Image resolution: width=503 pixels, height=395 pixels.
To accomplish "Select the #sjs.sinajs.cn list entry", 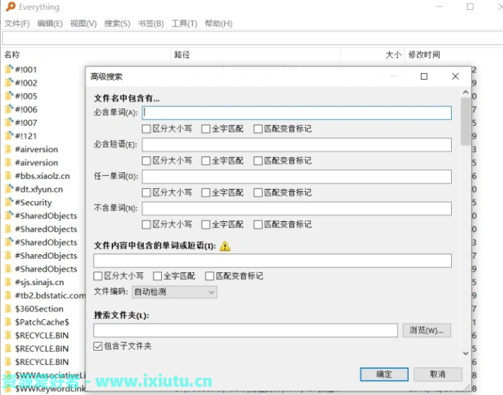I will pos(39,282).
